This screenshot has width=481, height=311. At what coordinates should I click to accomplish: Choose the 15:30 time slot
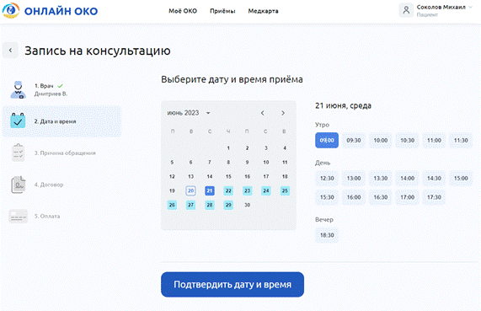click(327, 197)
